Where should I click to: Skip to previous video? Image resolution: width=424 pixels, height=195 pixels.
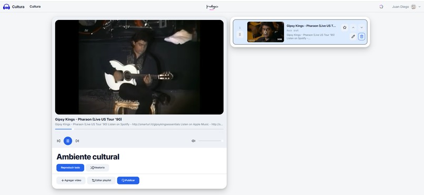(x=58, y=141)
